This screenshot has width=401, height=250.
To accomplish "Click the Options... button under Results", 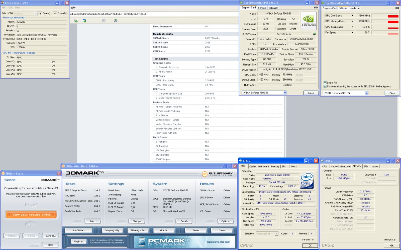I will 226,221.
